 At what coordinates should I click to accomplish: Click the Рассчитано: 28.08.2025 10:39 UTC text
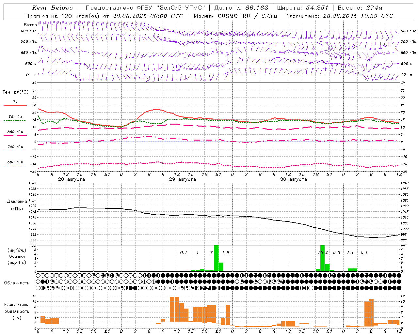(x=339, y=16)
